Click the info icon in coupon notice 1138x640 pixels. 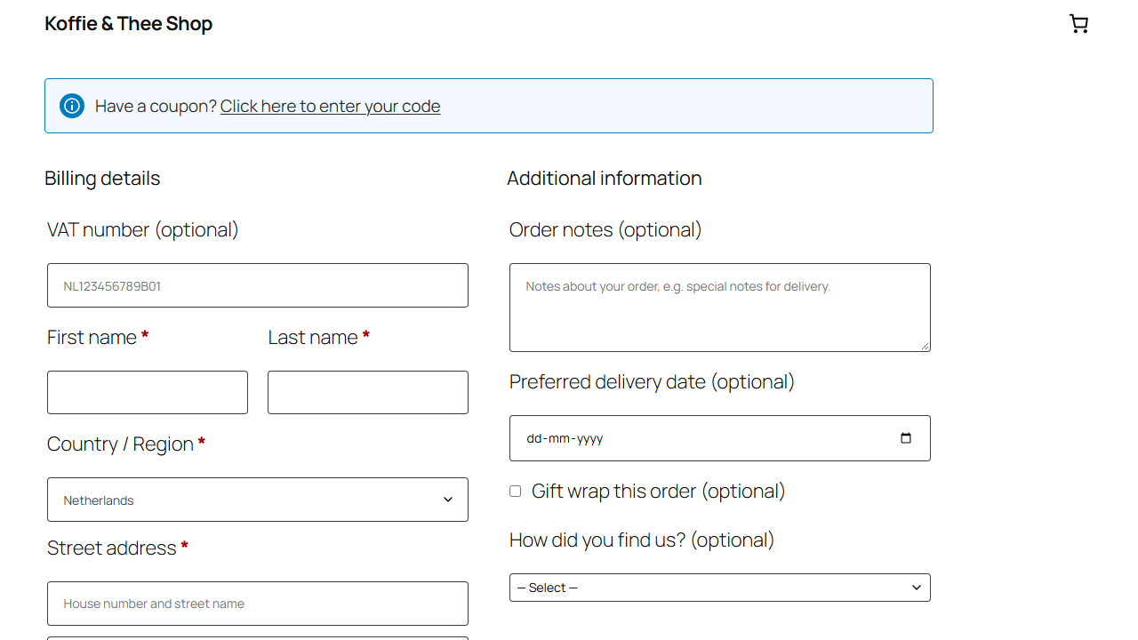(x=72, y=106)
